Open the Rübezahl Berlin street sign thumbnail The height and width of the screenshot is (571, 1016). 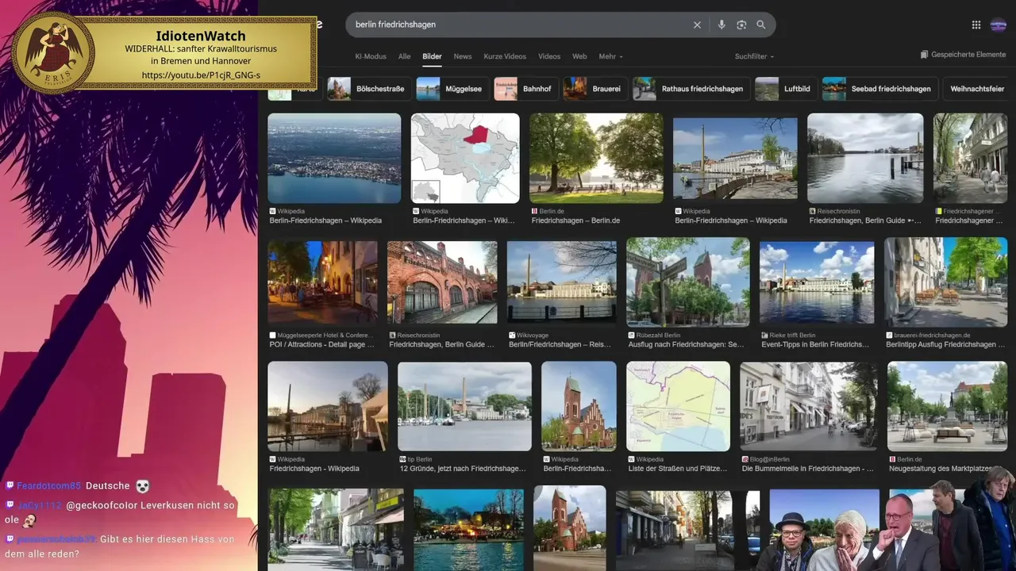coord(688,282)
